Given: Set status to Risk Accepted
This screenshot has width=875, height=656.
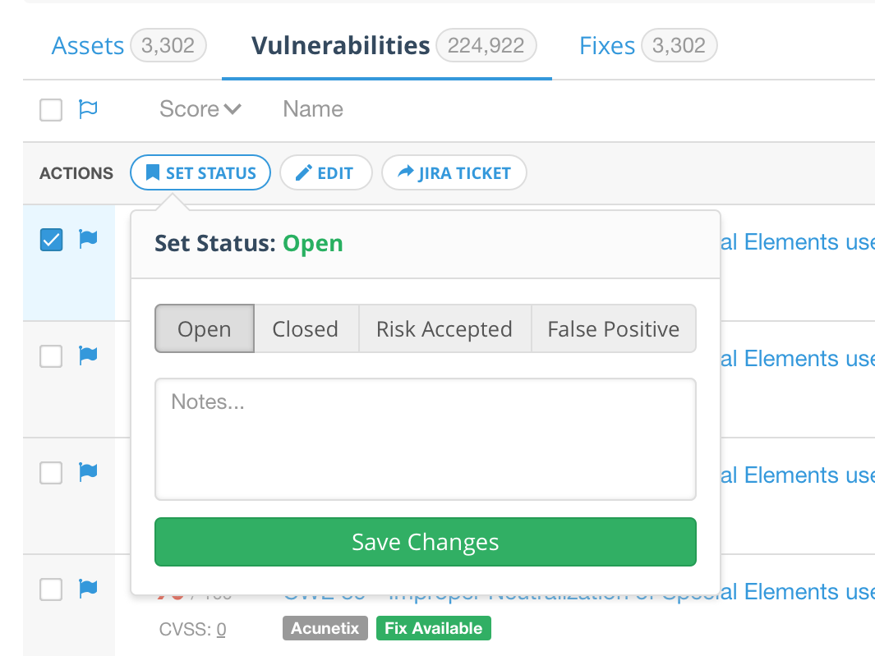Looking at the screenshot, I should pos(444,329).
